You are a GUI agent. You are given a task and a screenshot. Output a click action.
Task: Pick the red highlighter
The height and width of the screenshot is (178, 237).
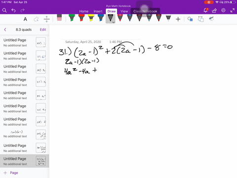pos(81,18)
